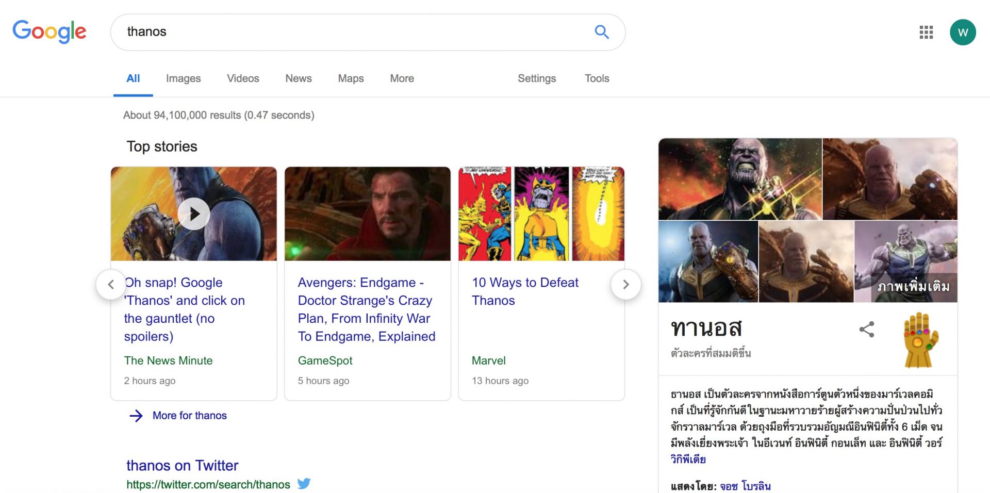Click the share icon in knowledge panel
The width and height of the screenshot is (990, 493).
click(867, 330)
